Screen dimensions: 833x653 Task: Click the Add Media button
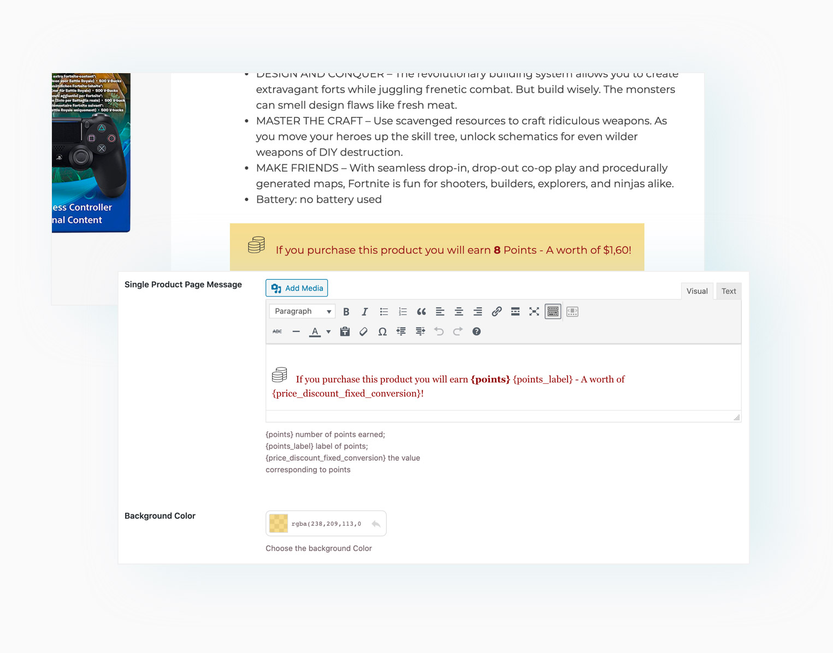297,288
